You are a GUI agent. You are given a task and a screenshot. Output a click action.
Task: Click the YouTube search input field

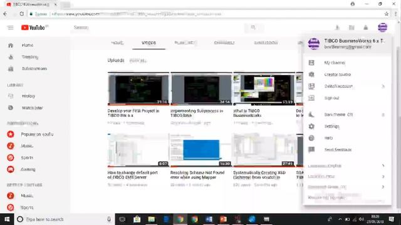point(157,27)
